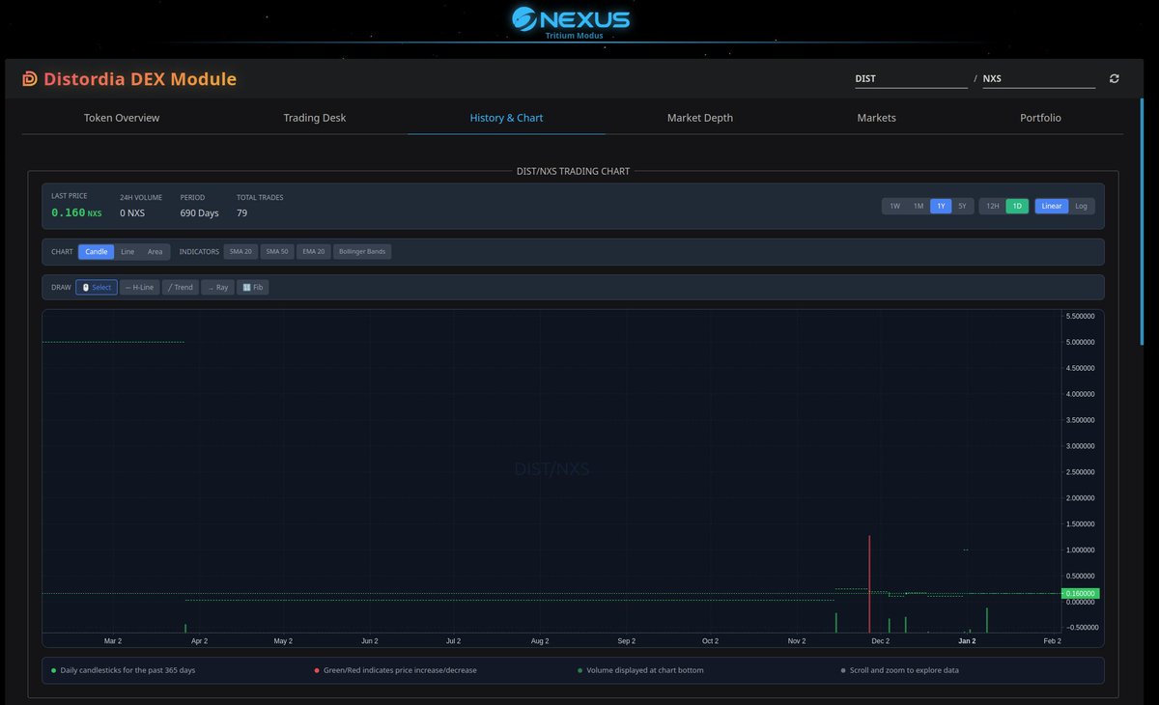Set the scale to Linear
This screenshot has width=1159, height=705.
1052,206
